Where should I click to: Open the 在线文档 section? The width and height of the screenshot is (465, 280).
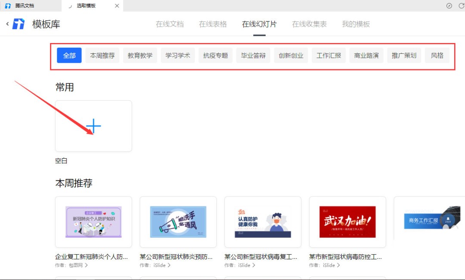170,25
